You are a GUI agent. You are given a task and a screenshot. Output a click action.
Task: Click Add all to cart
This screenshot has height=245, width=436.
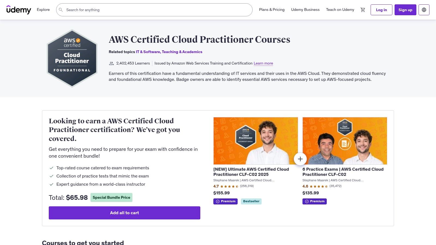(124, 213)
